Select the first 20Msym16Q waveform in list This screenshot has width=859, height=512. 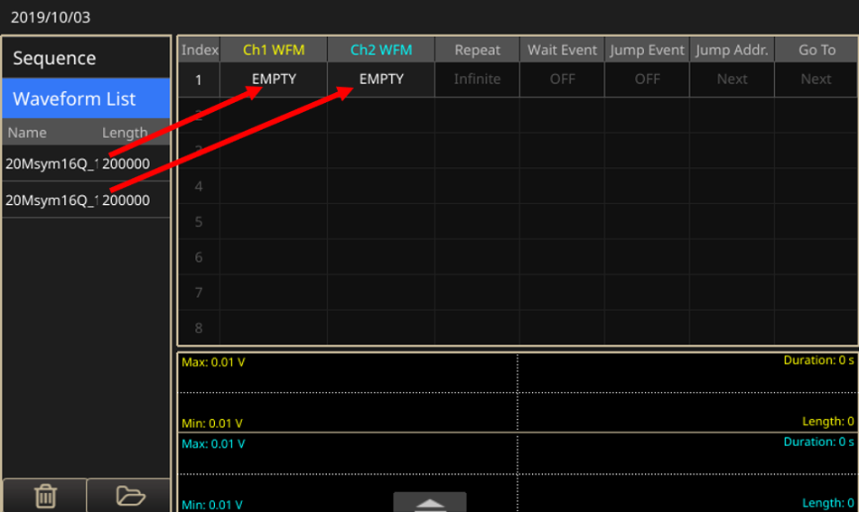pos(51,163)
